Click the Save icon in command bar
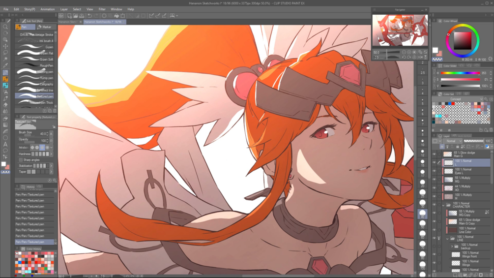This screenshot has width=494, height=278. coord(82,15)
